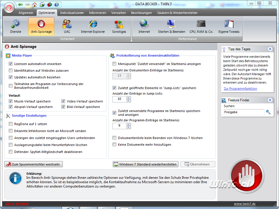Go forward with the gray arrow
This screenshot has height=209, width=279.
(x=28, y=5)
